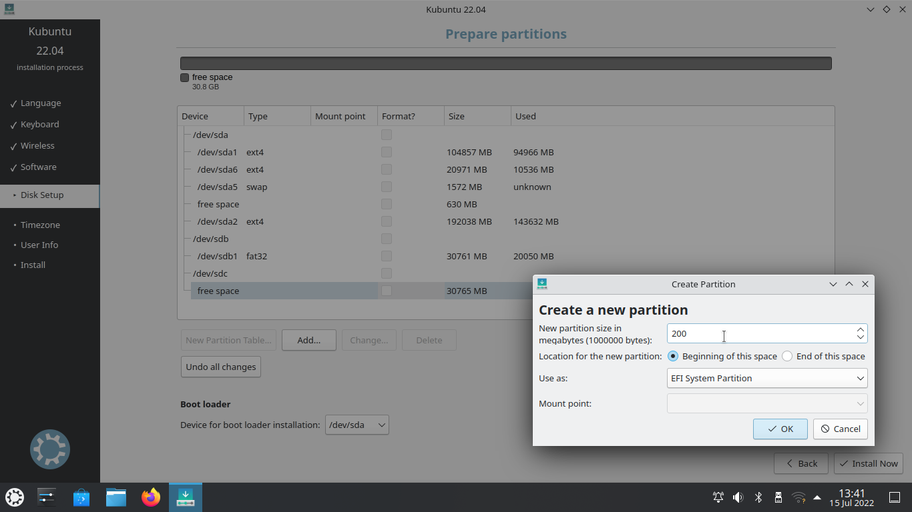Open the Use as dropdown
The height and width of the screenshot is (512, 912).
767,378
